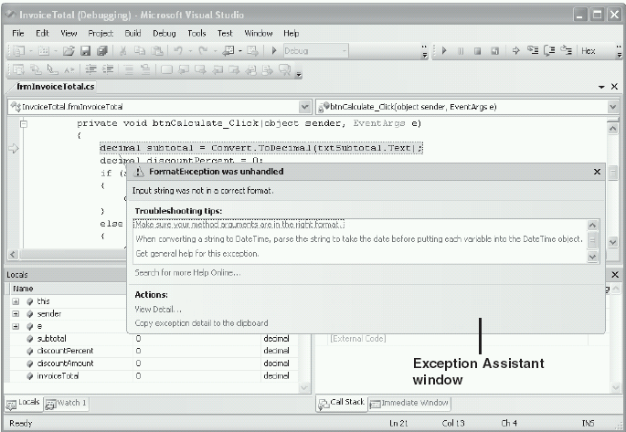The image size is (626, 432).
Task: Switch to the Watch 1 tab
Action: (x=66, y=404)
